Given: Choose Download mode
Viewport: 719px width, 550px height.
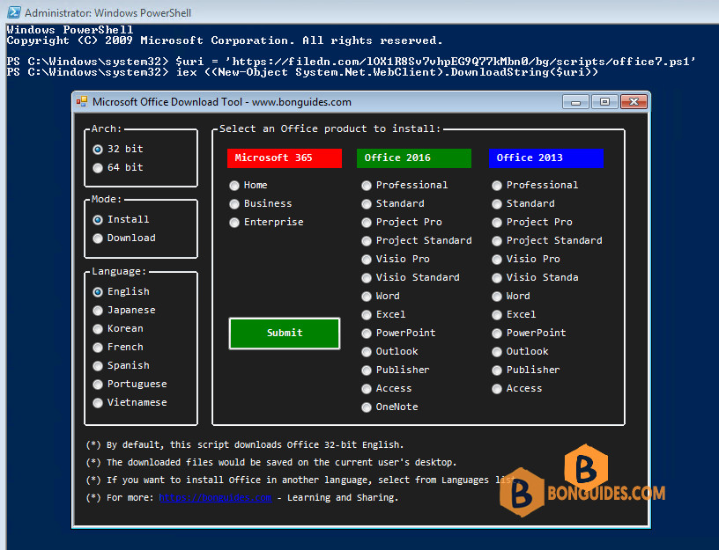Looking at the screenshot, I should point(124,238).
